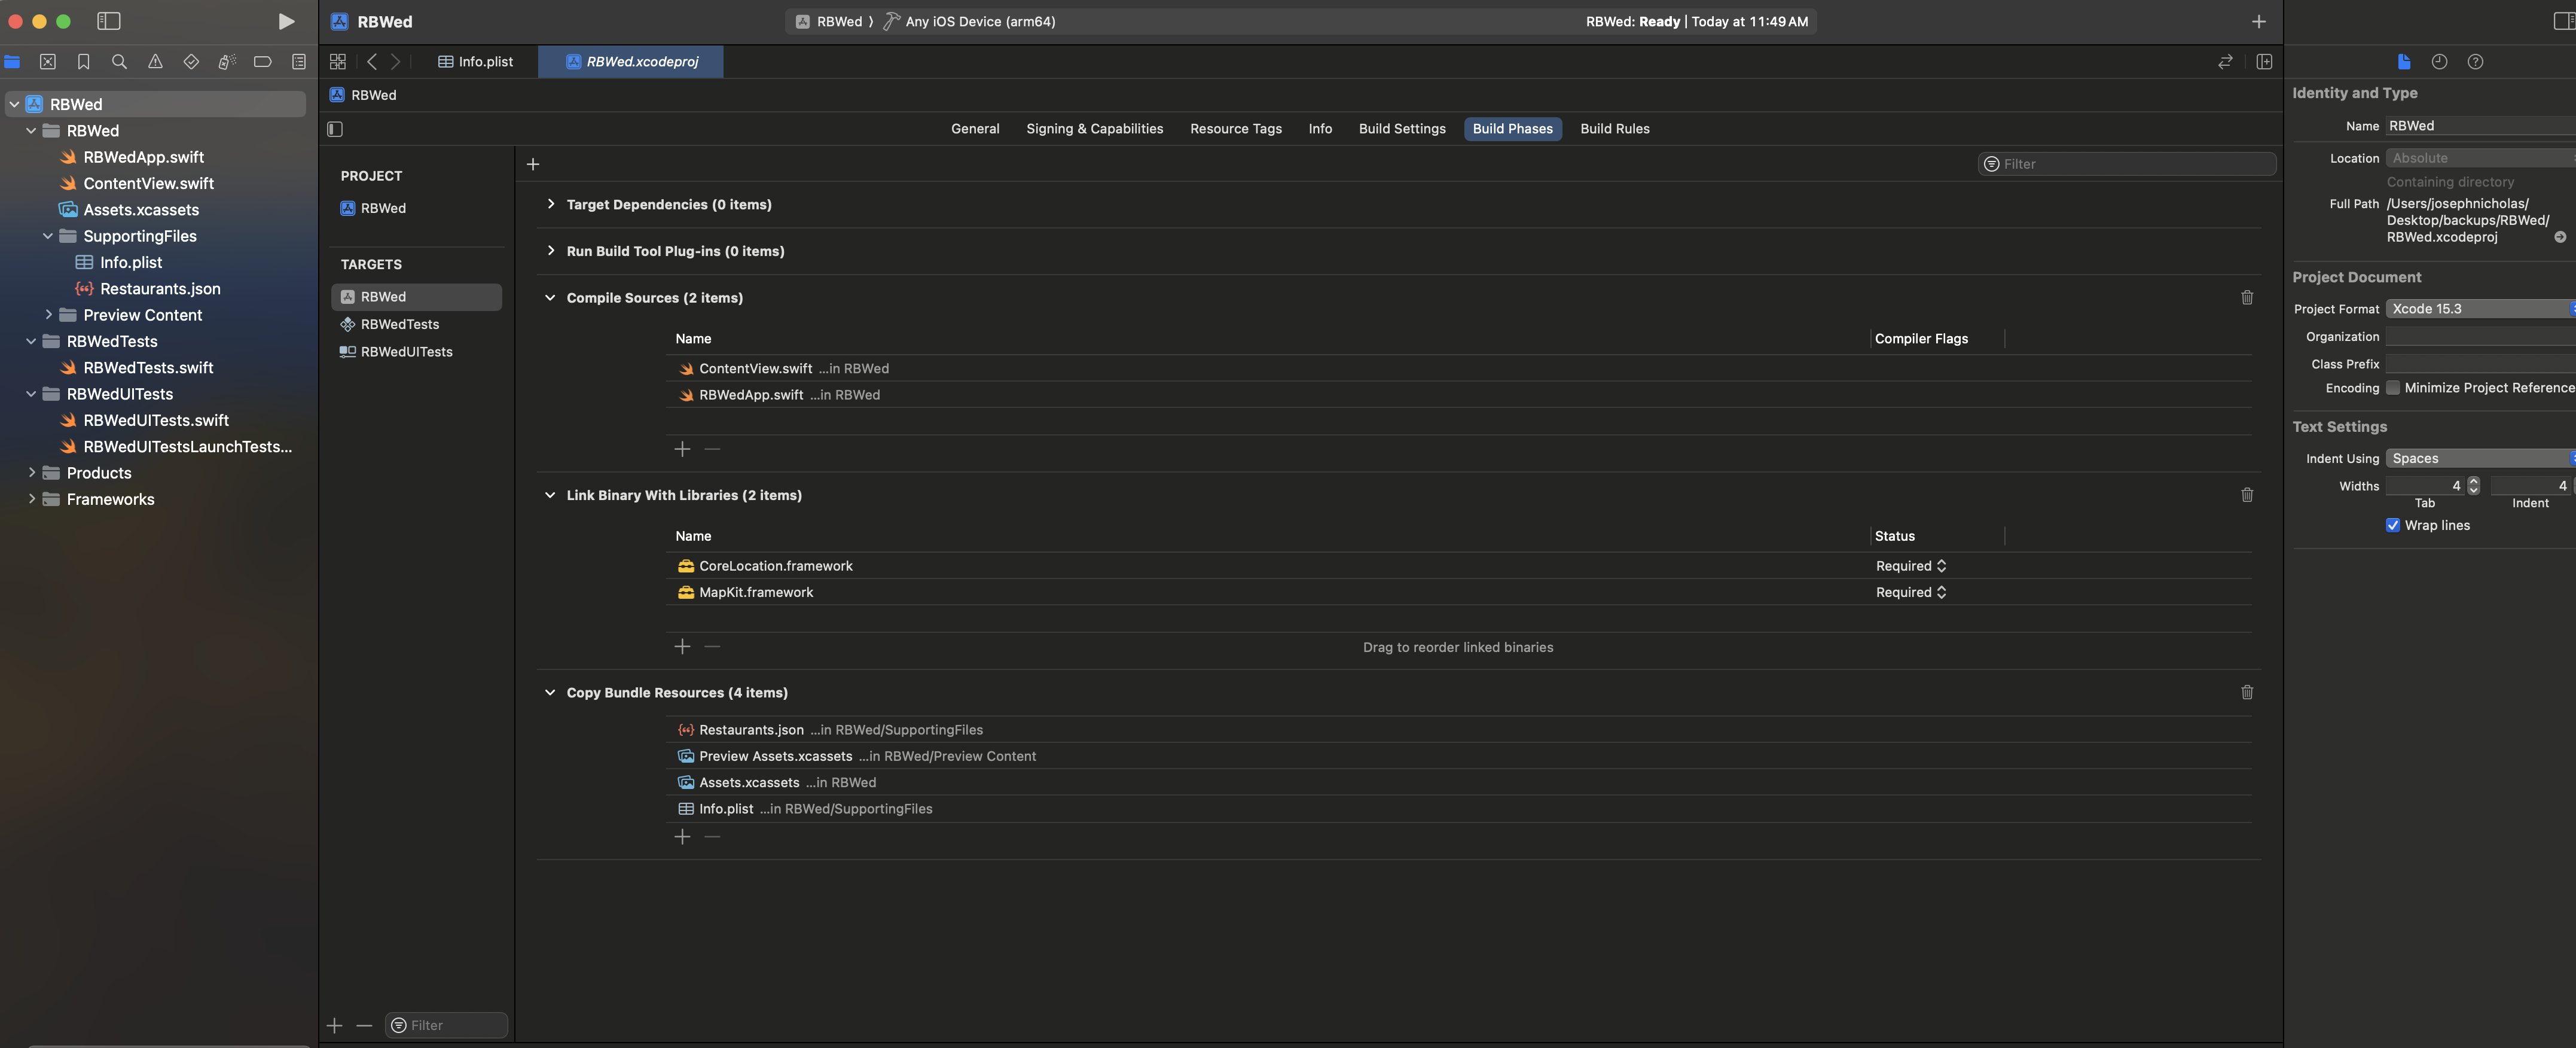2576x1048 pixels.
Task: Uncheck the Wrap lines checkbox
Action: tap(2393, 525)
